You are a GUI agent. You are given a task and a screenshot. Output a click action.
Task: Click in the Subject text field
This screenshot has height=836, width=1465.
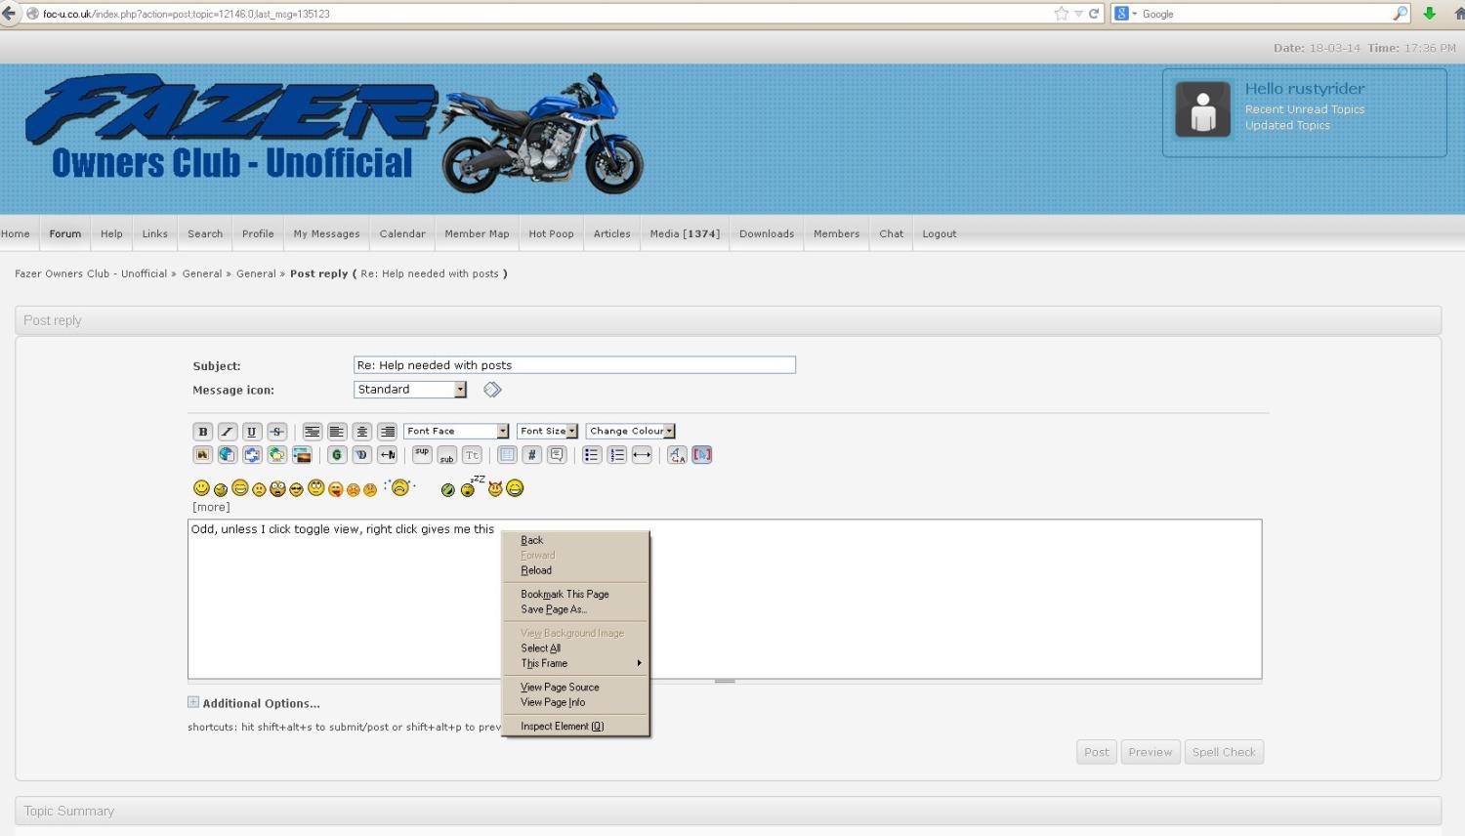[x=574, y=365]
